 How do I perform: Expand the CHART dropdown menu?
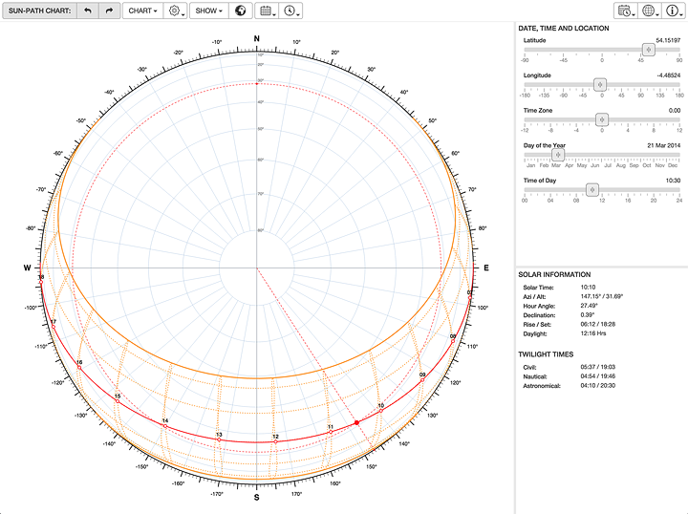tap(142, 11)
